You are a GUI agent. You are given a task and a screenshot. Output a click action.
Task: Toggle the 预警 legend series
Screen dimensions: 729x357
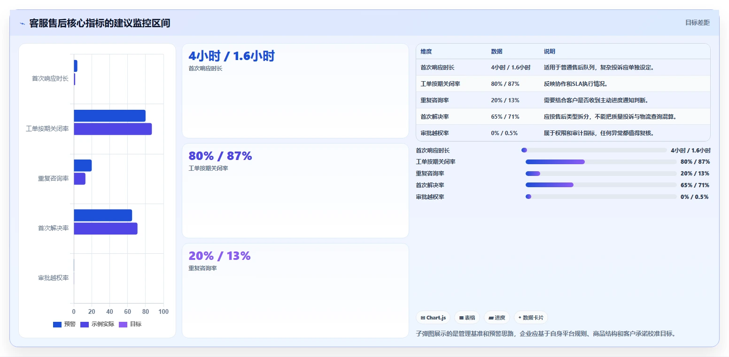(x=64, y=324)
